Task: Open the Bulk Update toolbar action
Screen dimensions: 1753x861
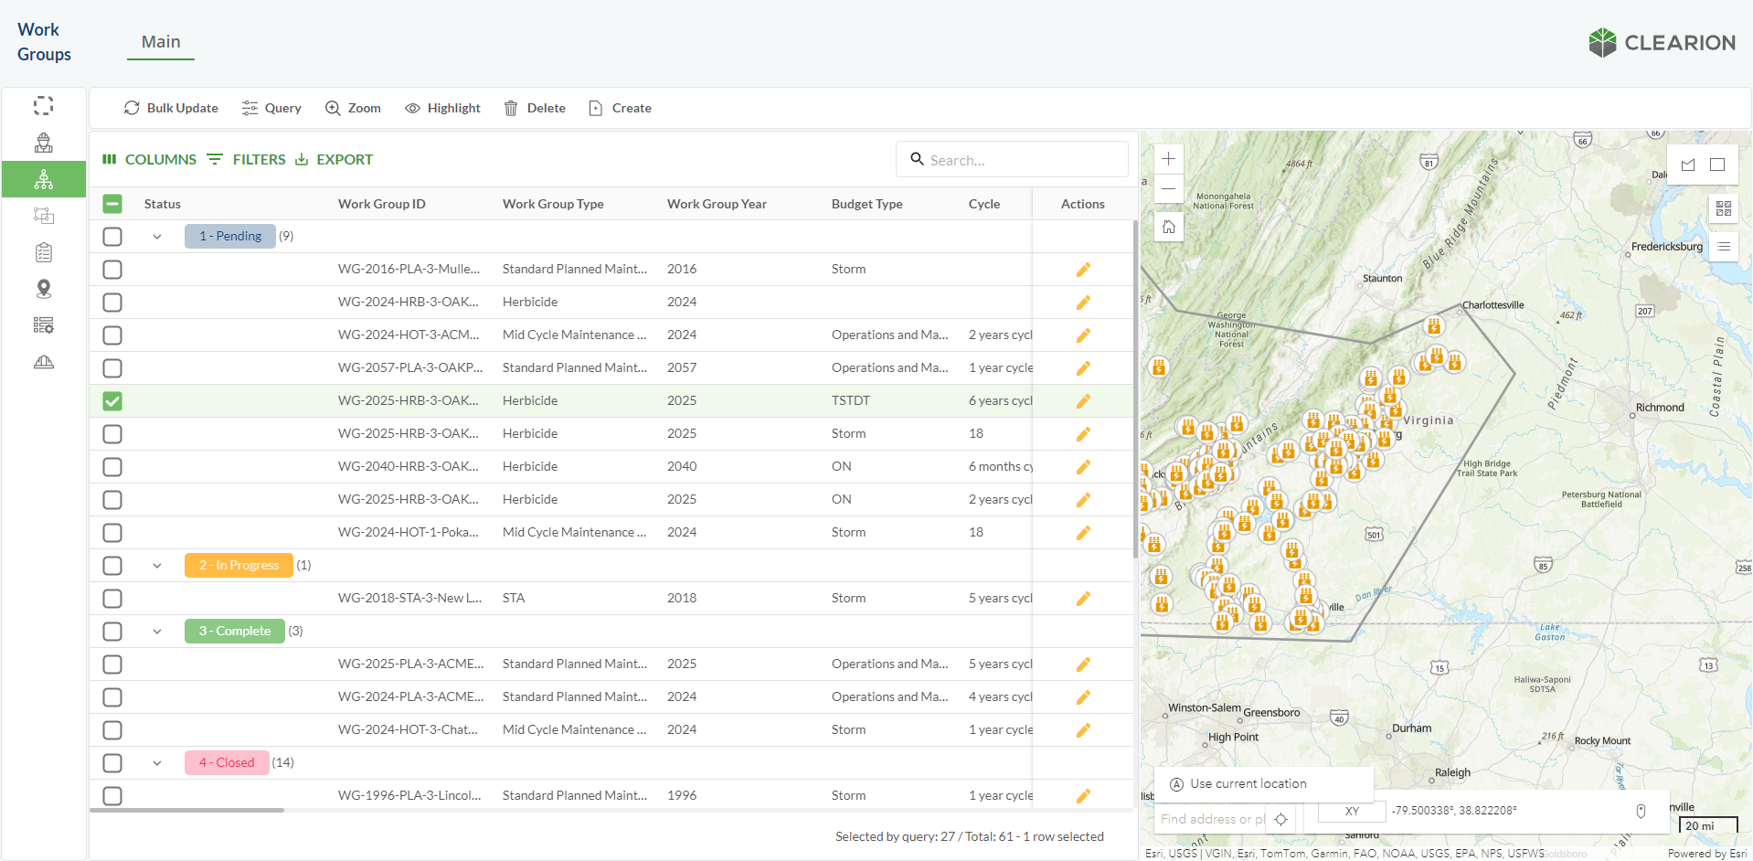Action: coord(171,108)
